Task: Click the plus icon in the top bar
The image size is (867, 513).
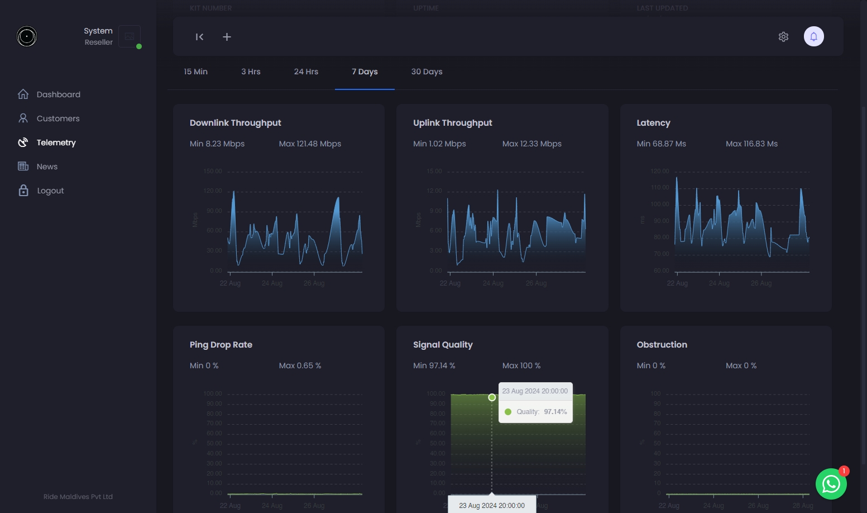Action: [227, 37]
